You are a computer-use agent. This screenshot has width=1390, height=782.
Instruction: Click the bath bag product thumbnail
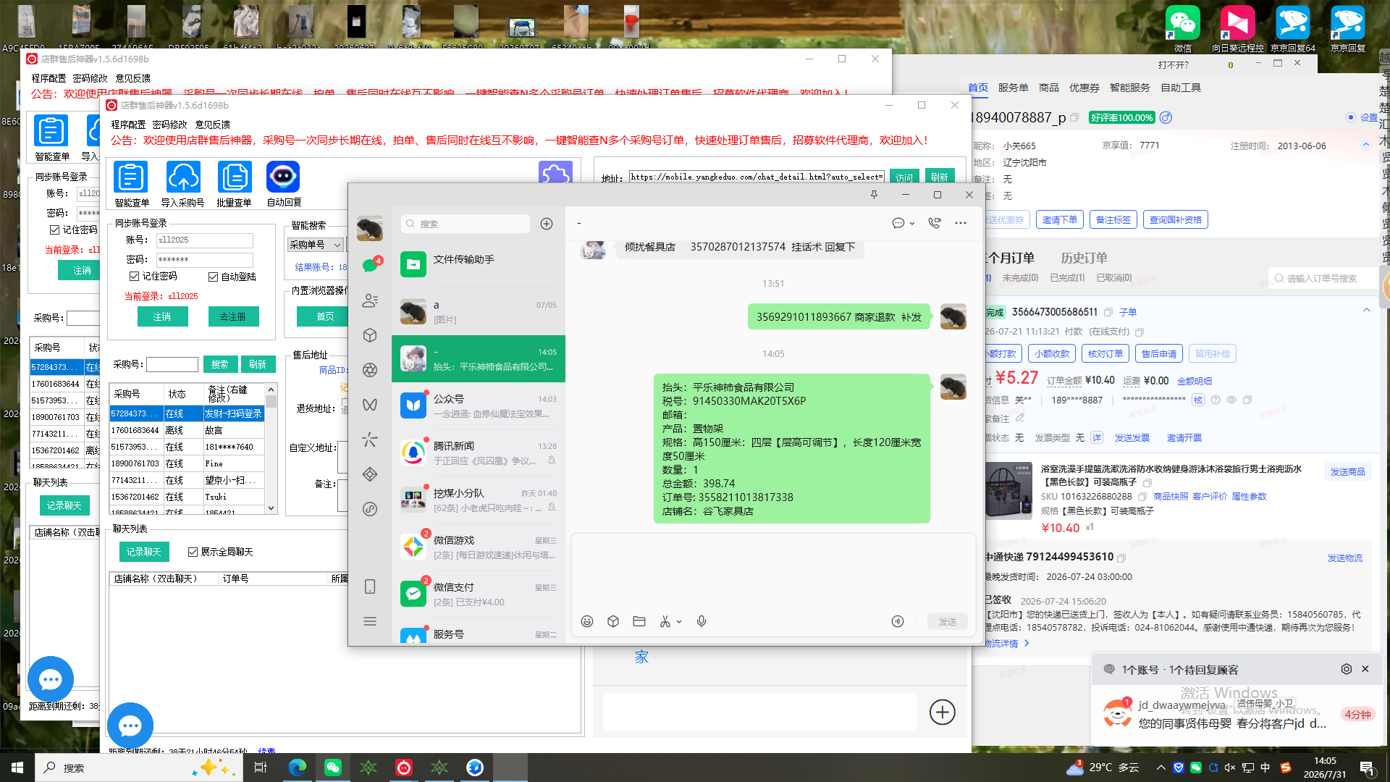1008,490
